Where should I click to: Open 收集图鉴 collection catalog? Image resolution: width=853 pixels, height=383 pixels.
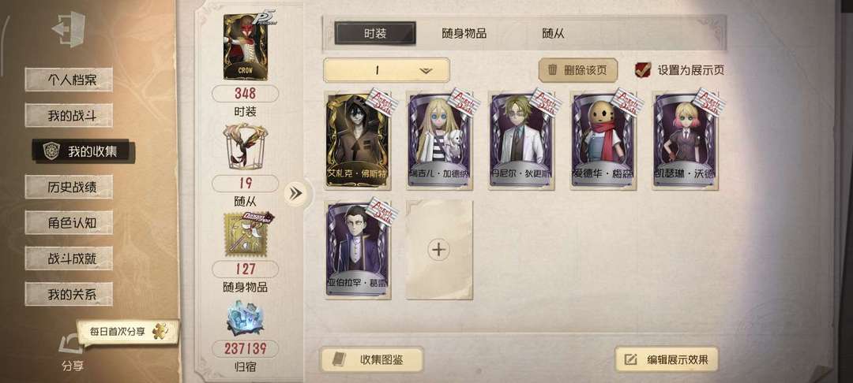pyautogui.click(x=371, y=359)
